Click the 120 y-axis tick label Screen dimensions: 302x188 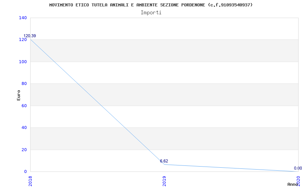point(23,40)
